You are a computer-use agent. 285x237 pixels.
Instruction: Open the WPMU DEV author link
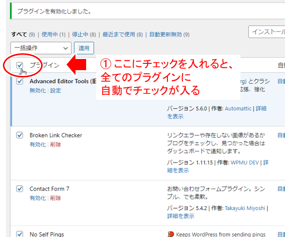tap(245, 163)
